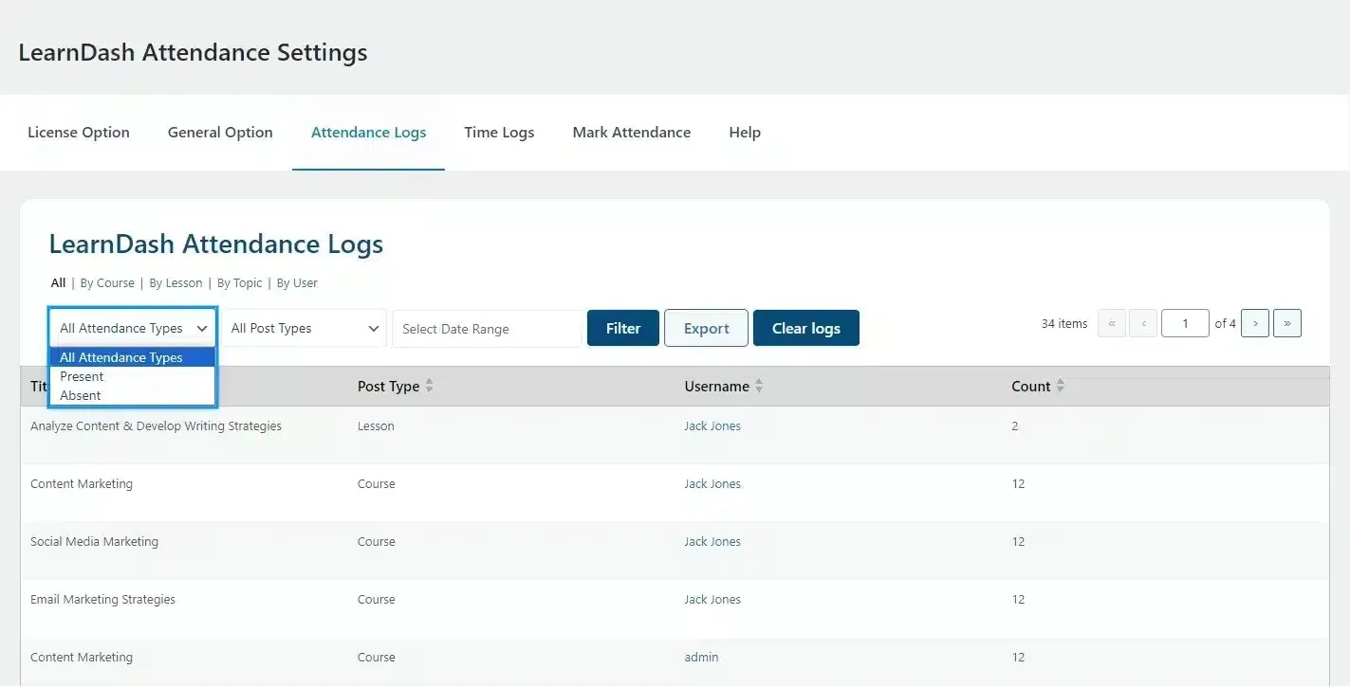Choose All Attendance Types highlighted option
Image resolution: width=1350 pixels, height=687 pixels.
point(120,357)
